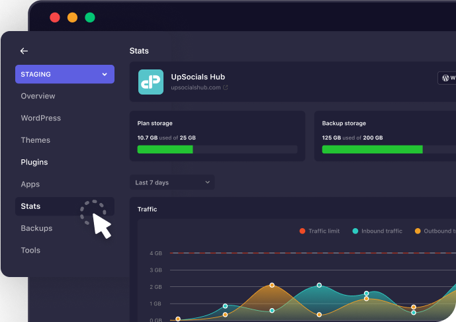Click the 125 GB used of 200 GB text
This screenshot has height=322, width=456.
(x=353, y=138)
